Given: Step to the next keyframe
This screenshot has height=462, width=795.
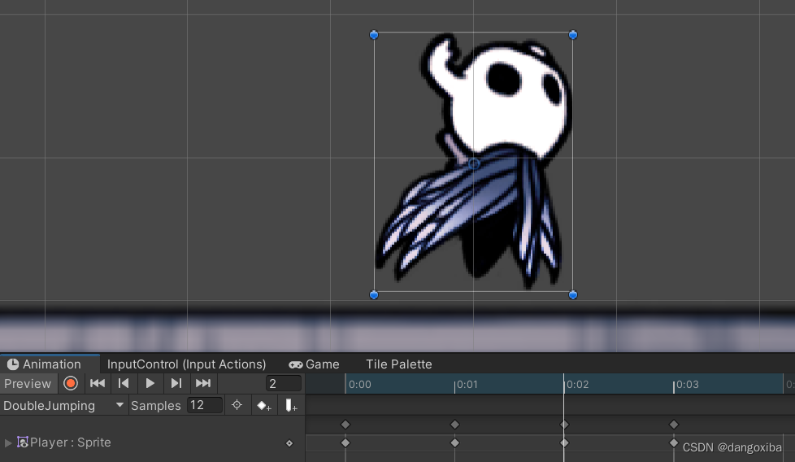Looking at the screenshot, I should pyautogui.click(x=176, y=383).
